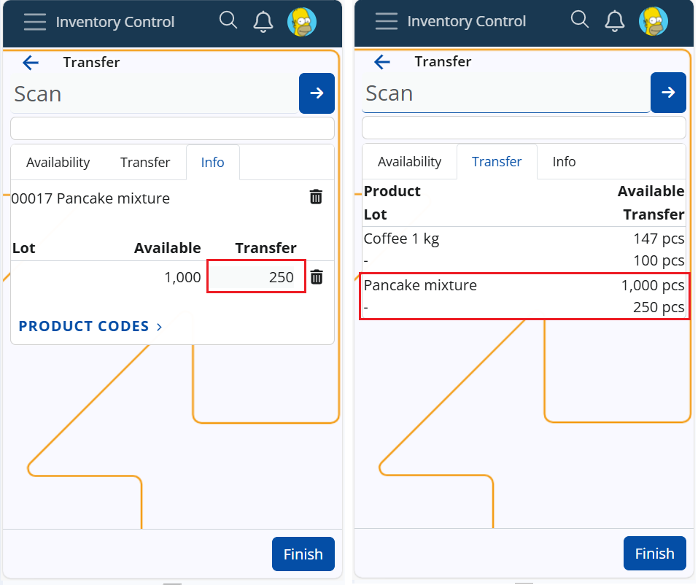The image size is (698, 585).
Task: Click the bell icon on the right screen
Action: [615, 20]
